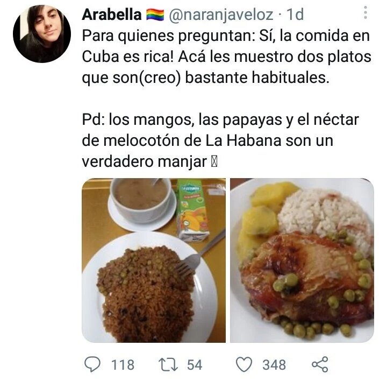Click the rainbow flag emoji

click(x=155, y=15)
